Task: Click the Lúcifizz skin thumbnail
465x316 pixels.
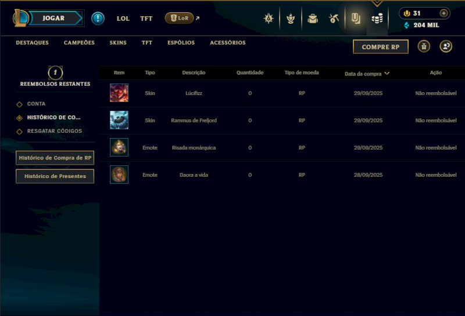Action: pyautogui.click(x=119, y=93)
